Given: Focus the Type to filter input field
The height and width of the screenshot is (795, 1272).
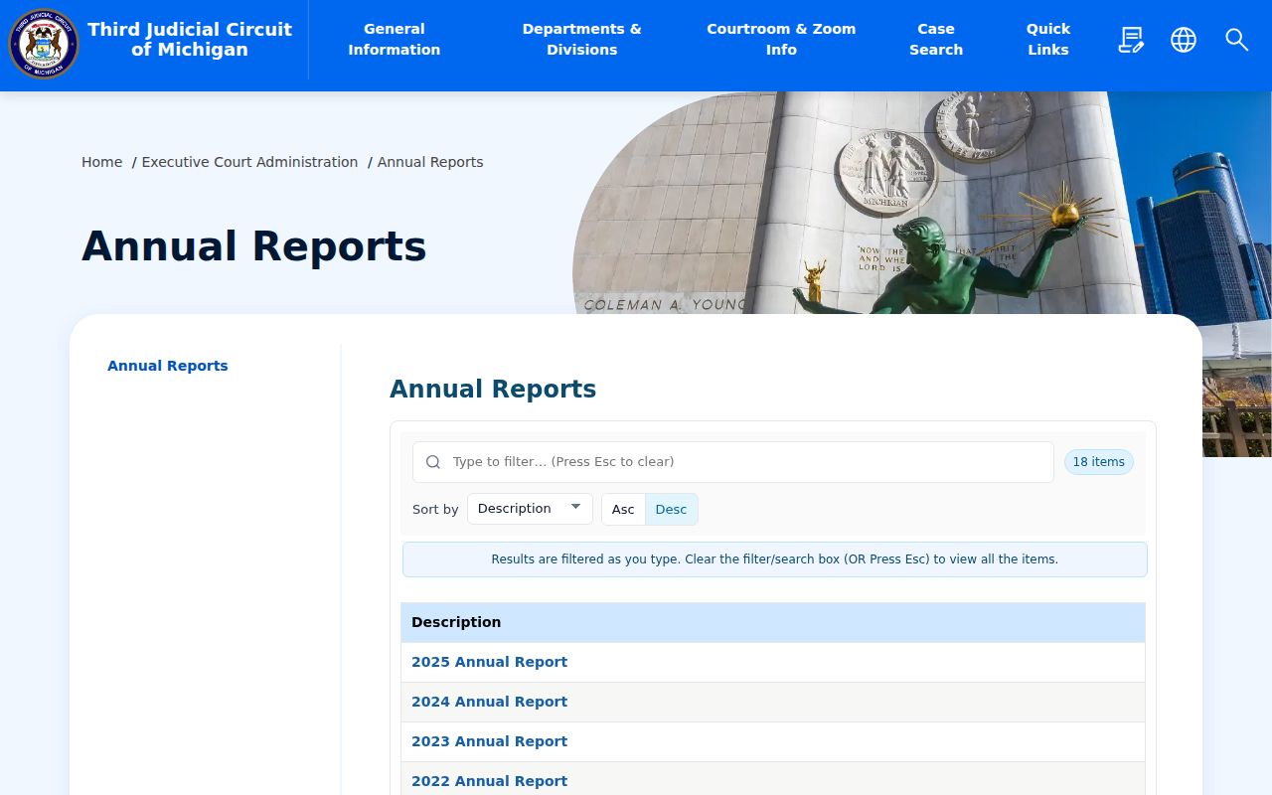Looking at the screenshot, I should point(733,462).
